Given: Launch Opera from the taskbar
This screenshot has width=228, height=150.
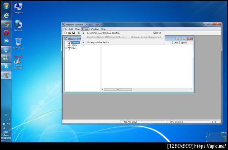Looking at the screenshot, I should tap(6, 33).
